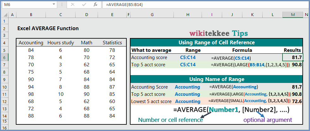Viewport: 310px width, 131px height.
Task: Click the Cancel X icon in formula bar
Action: coord(73,4)
